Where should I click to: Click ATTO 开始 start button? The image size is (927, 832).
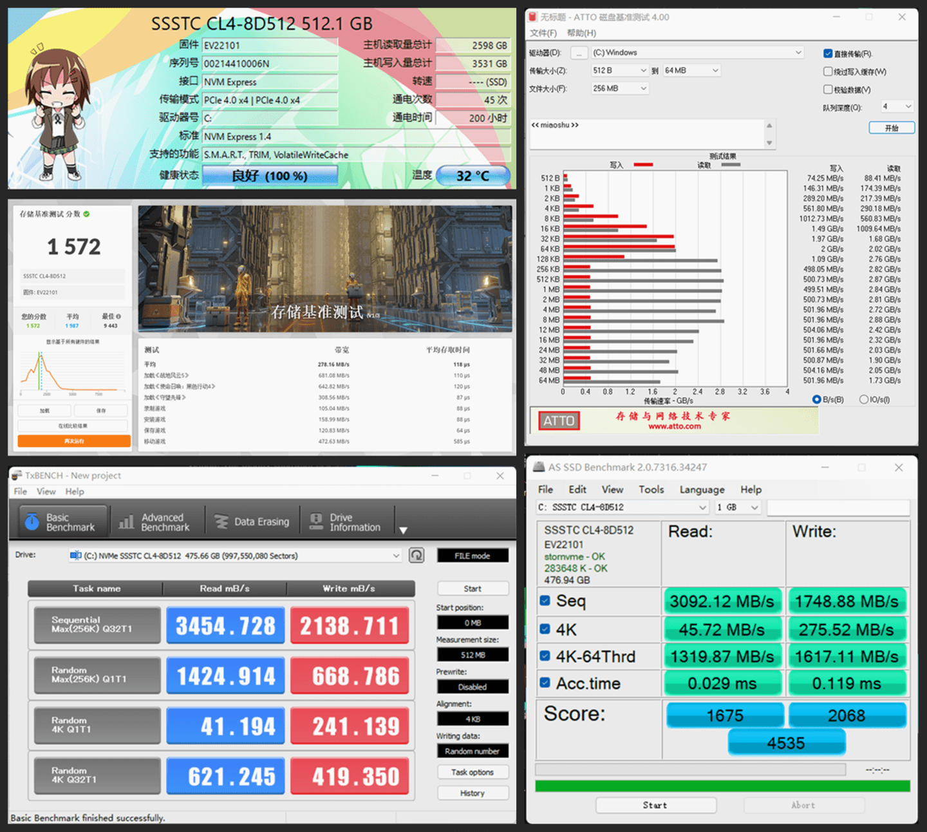[x=892, y=128]
